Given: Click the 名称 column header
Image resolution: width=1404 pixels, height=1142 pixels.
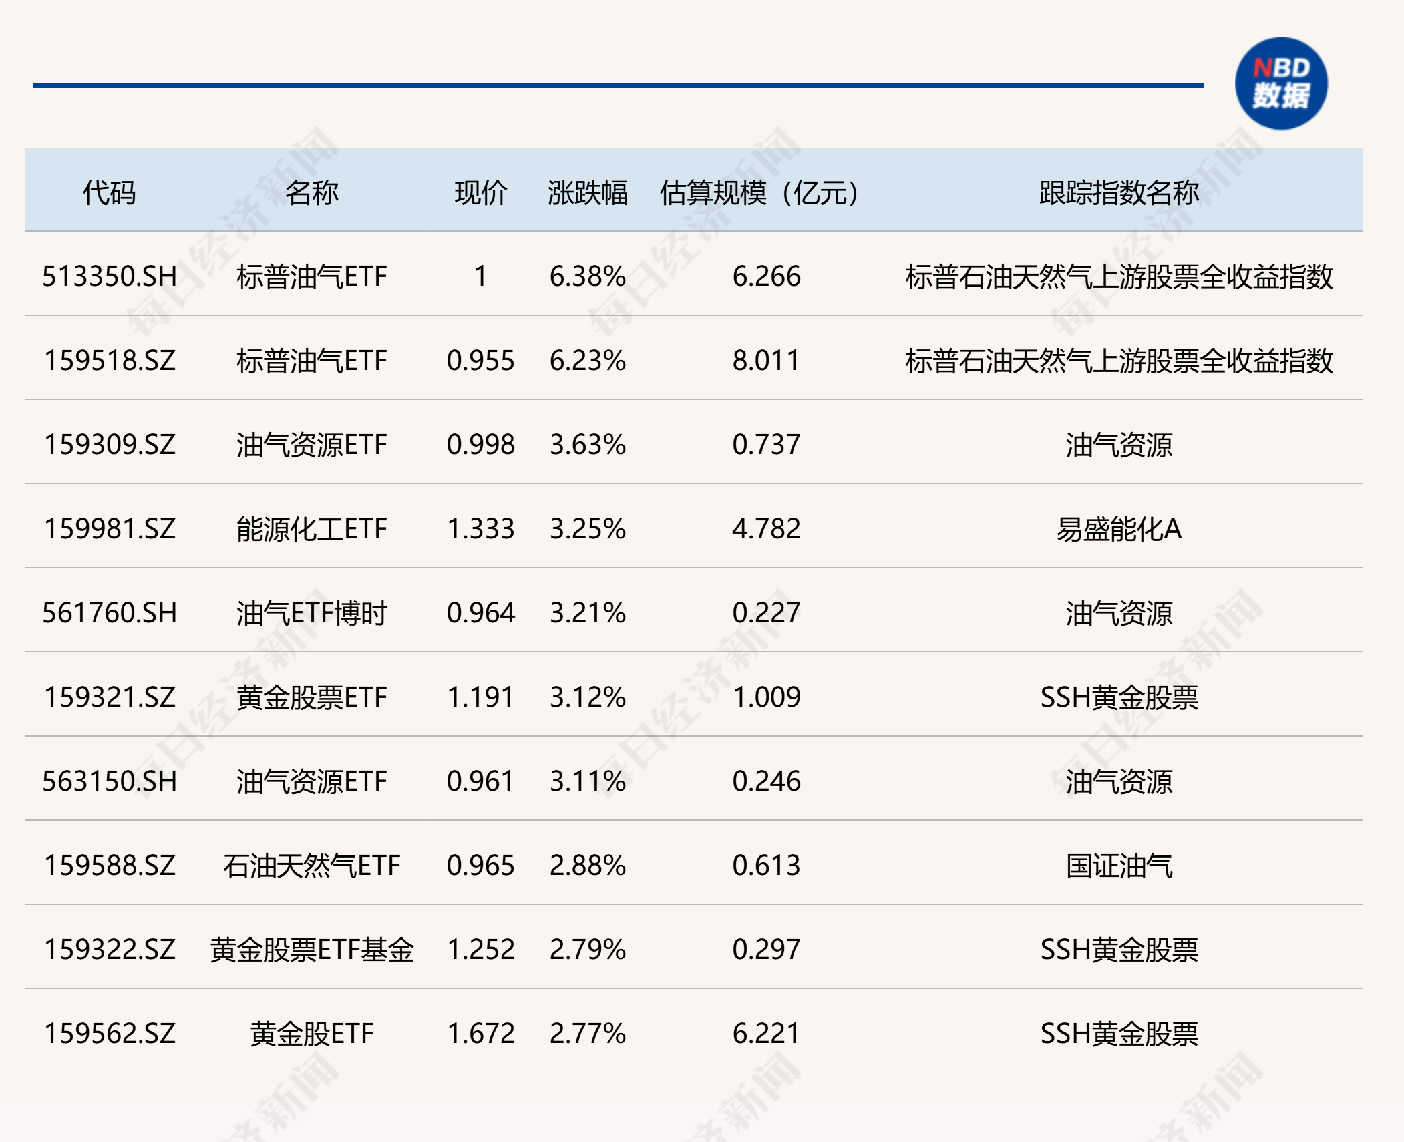Looking at the screenshot, I should (311, 192).
